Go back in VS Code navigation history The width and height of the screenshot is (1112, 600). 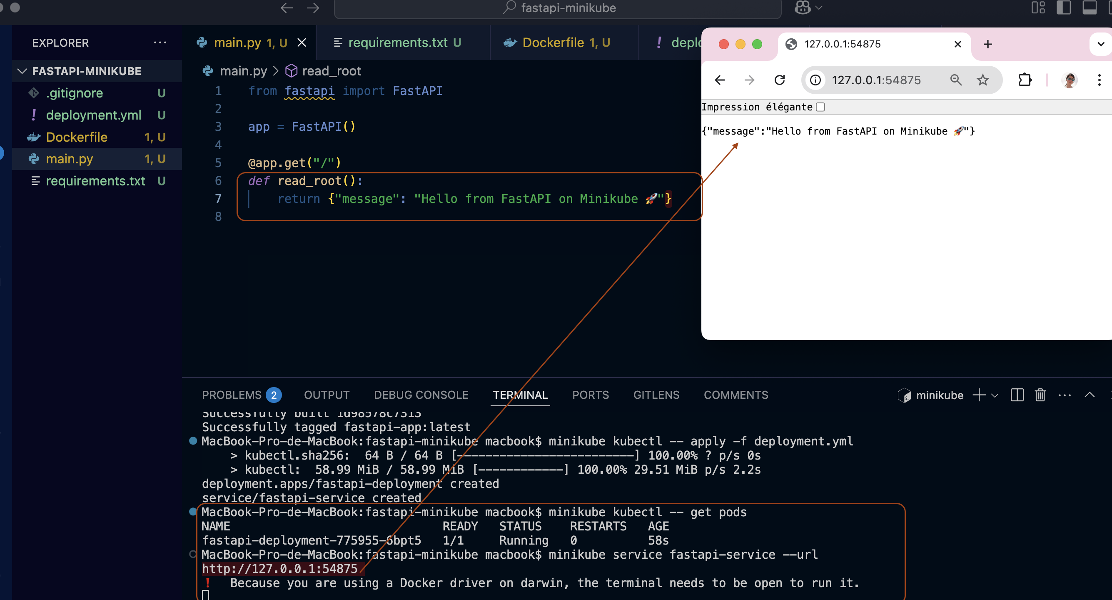pyautogui.click(x=287, y=8)
